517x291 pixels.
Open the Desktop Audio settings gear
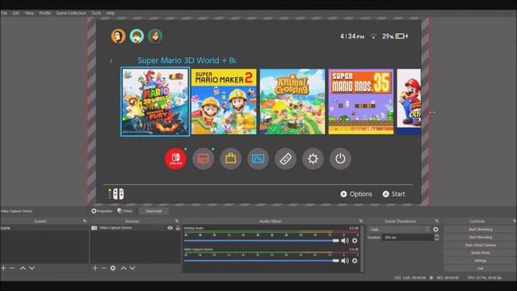pos(355,241)
